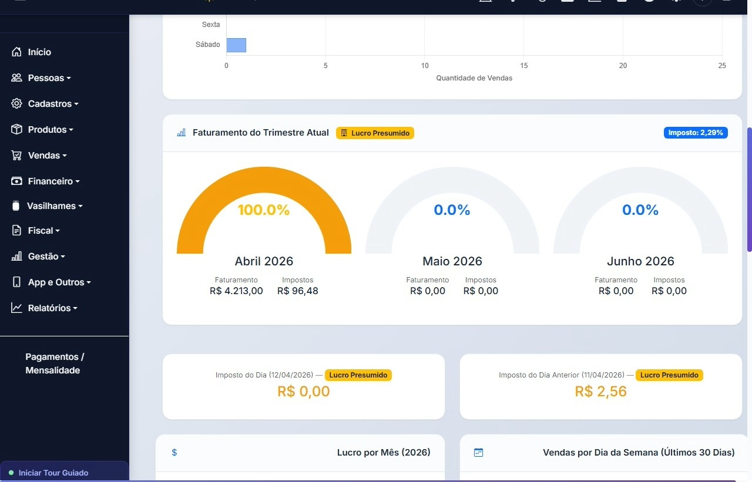Click the Iniciar Tour Guiado button

coord(65,473)
